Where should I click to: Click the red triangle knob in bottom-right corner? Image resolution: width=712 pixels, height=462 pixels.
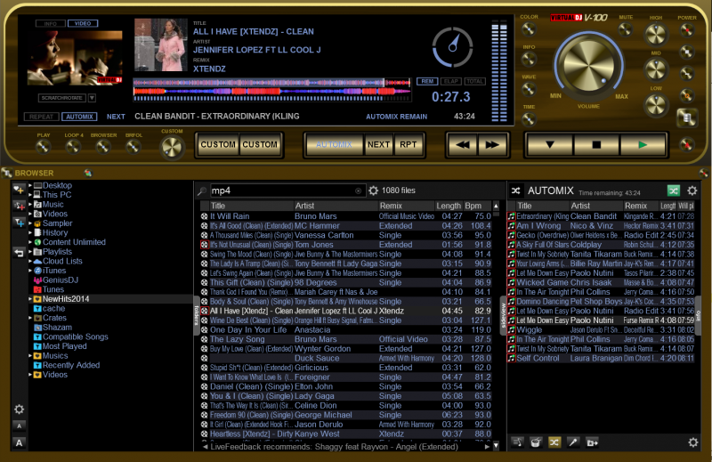[x=686, y=145]
